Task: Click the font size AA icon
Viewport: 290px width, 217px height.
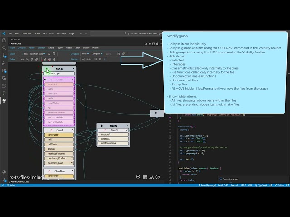Action: [x=151, y=177]
